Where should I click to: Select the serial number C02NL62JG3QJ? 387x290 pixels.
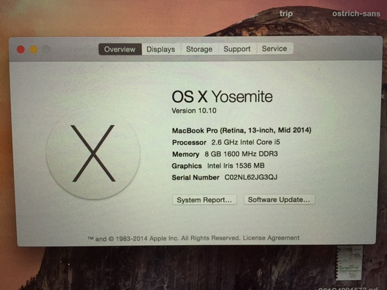click(251, 177)
